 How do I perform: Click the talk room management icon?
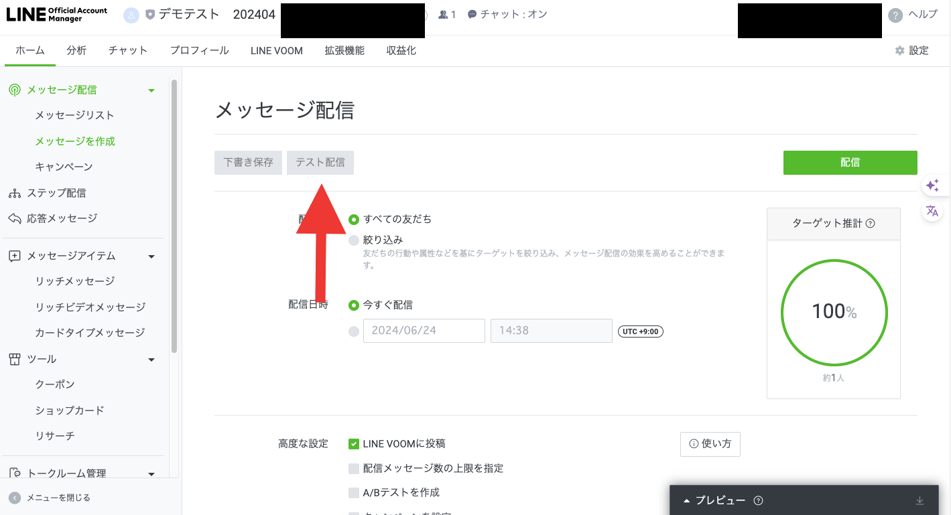[x=15, y=473]
